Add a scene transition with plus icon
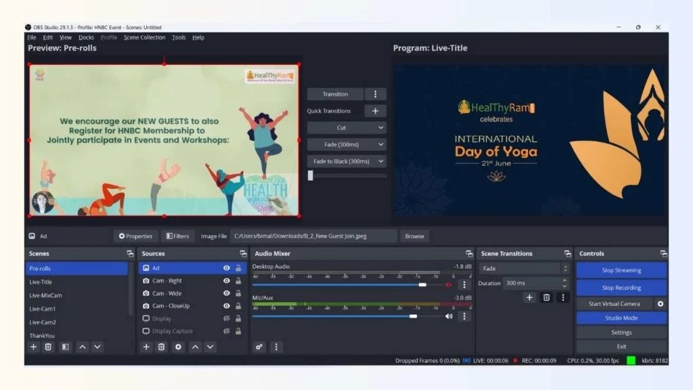This screenshot has width=693, height=390. pos(529,298)
